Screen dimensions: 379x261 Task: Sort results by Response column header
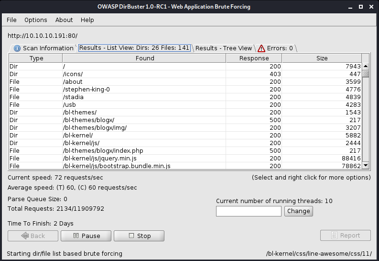(x=254, y=58)
